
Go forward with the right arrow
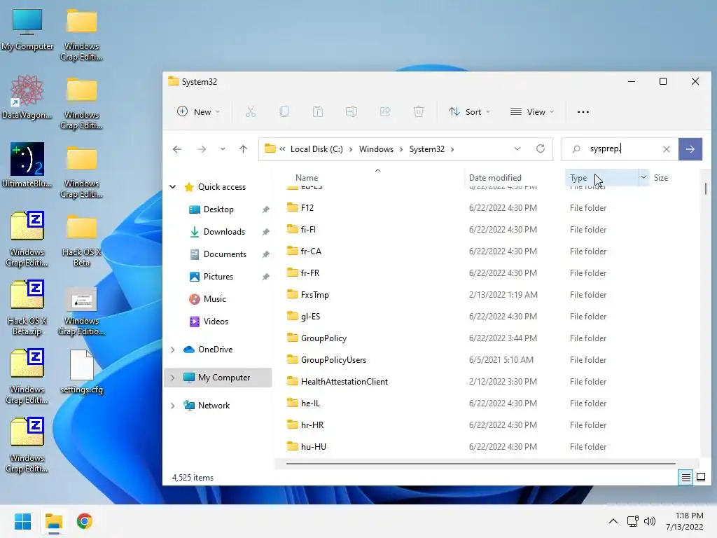tap(202, 149)
